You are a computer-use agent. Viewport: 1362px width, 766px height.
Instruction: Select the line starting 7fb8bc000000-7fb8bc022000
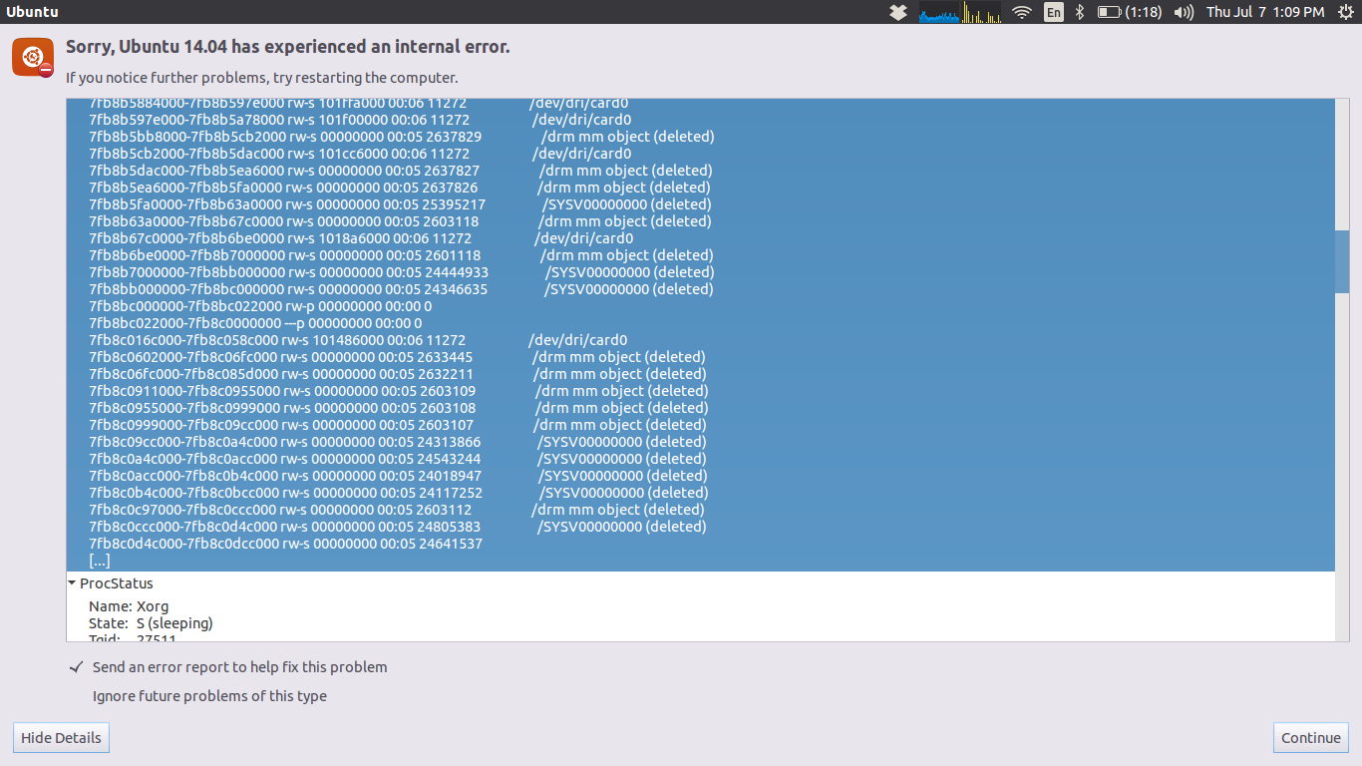coord(260,306)
